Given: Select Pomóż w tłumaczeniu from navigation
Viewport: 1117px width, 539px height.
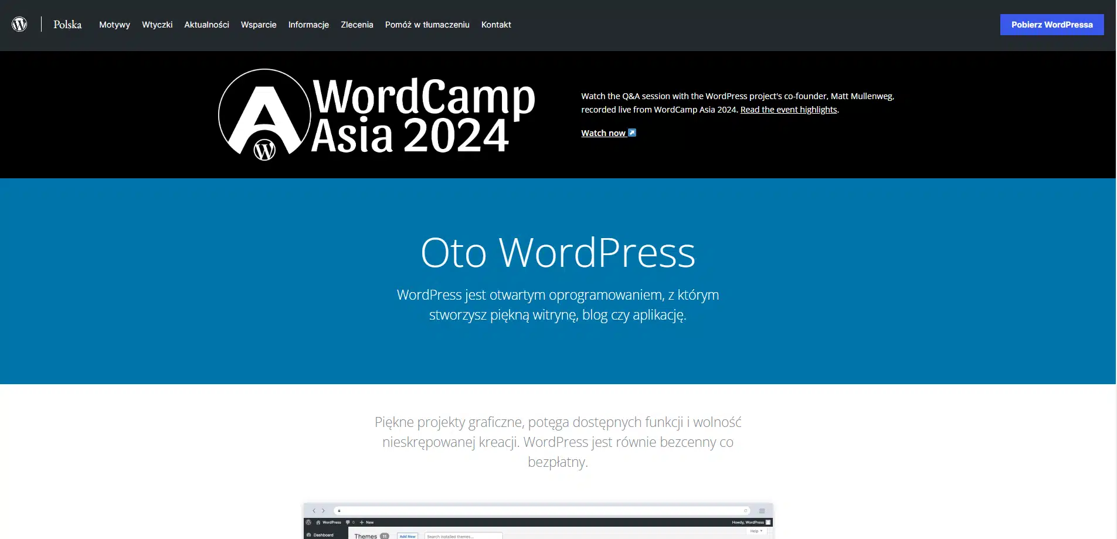Looking at the screenshot, I should tap(427, 25).
